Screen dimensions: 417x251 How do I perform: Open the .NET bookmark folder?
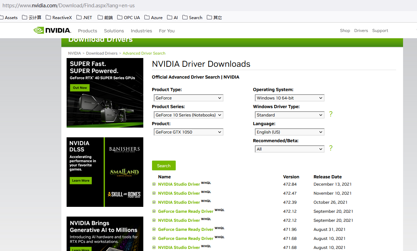click(84, 17)
